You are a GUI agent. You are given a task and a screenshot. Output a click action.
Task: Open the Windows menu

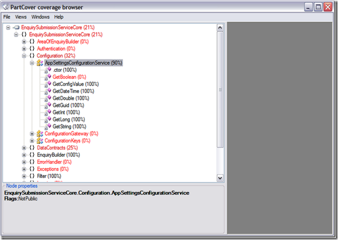click(40, 17)
